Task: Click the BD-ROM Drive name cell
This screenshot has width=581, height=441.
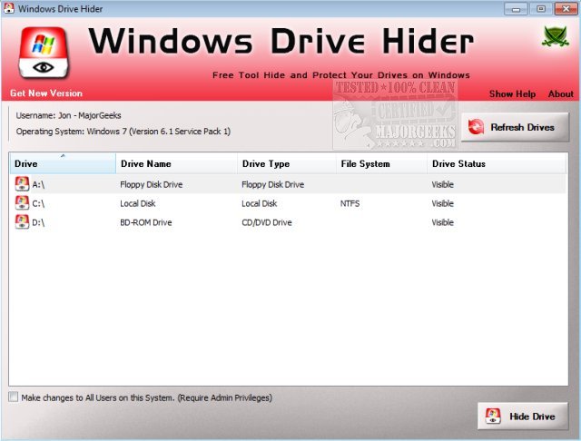Action: [x=146, y=222]
